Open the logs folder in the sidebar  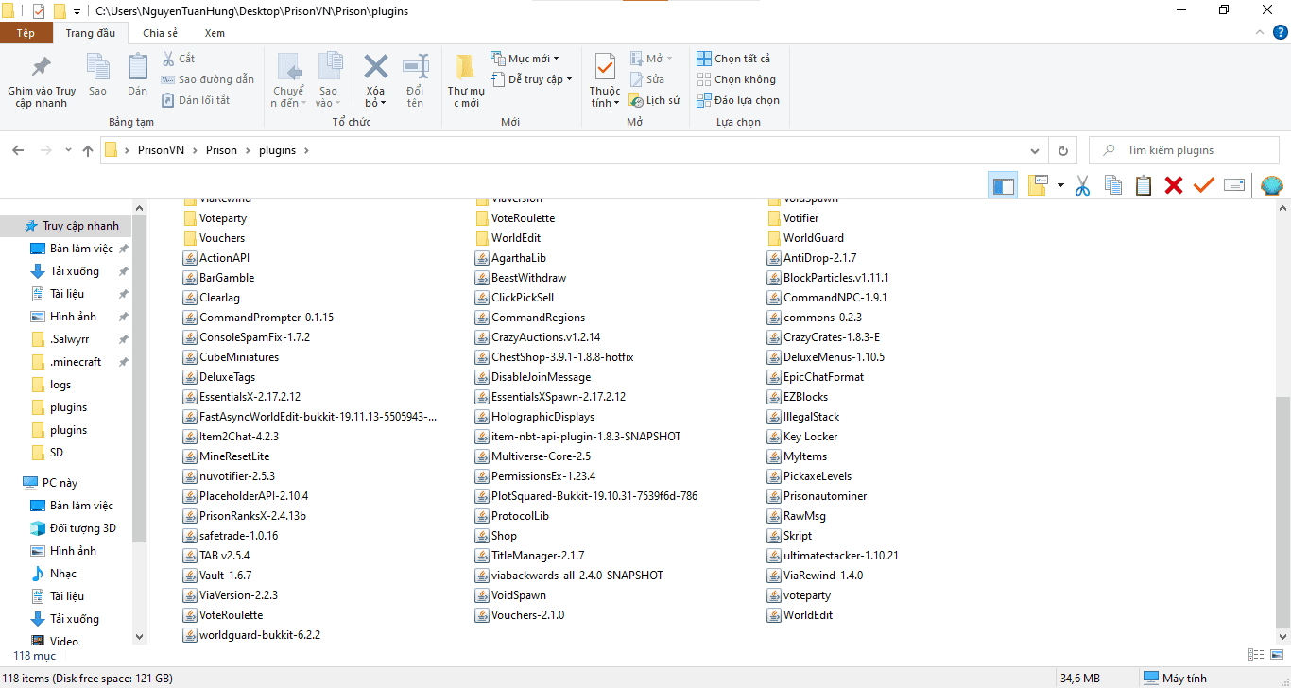click(60, 385)
